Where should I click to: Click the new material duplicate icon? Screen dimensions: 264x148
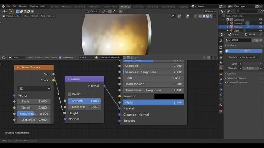[128, 58]
